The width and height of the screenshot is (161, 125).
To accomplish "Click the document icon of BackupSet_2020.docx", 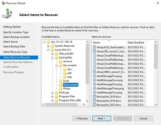I will click(x=94, y=105).
